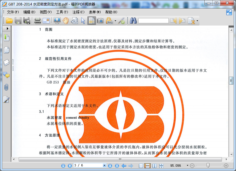Find previous search result arrow
The width and height of the screenshot is (236, 171).
(174, 21)
